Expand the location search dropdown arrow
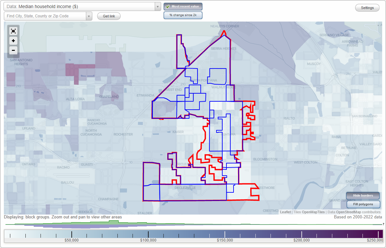 (89, 16)
